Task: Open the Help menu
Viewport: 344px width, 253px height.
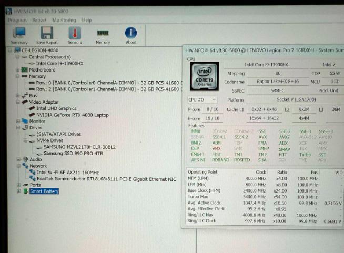Action: click(x=87, y=20)
